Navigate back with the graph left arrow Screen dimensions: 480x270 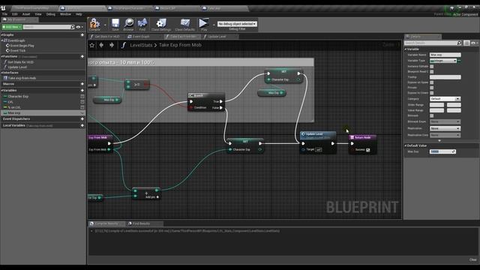(x=101, y=45)
